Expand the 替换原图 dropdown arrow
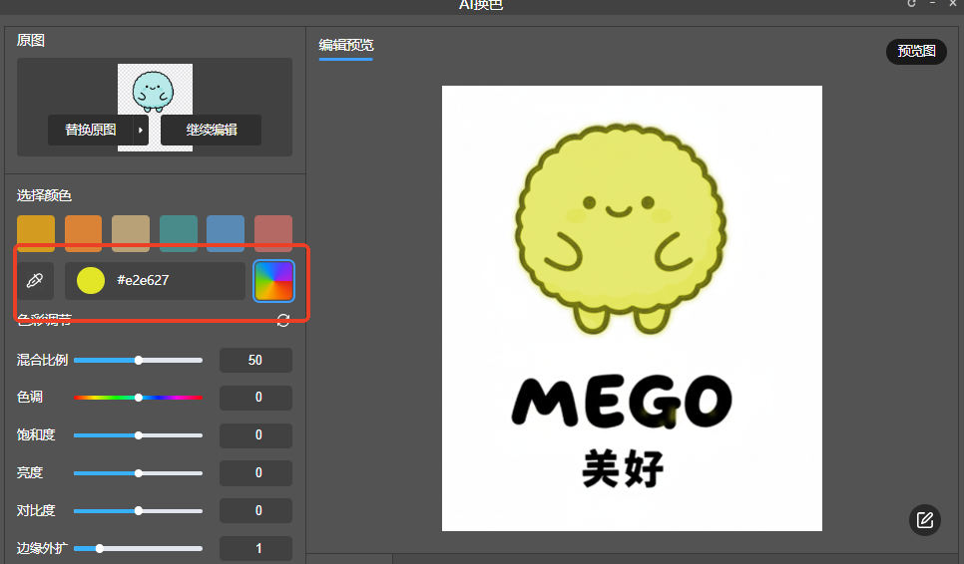The height and width of the screenshot is (564, 964). pos(141,131)
